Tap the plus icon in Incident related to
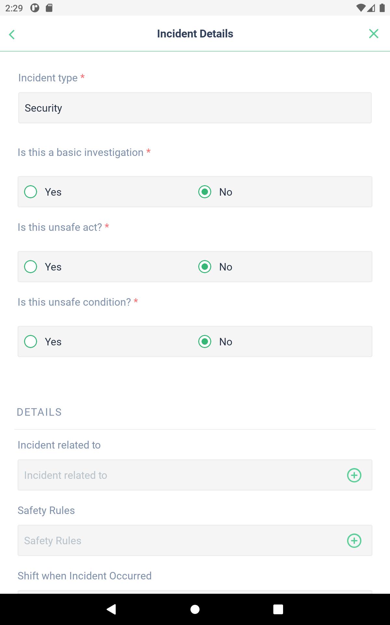Screen dimensions: 390x625 354,475
